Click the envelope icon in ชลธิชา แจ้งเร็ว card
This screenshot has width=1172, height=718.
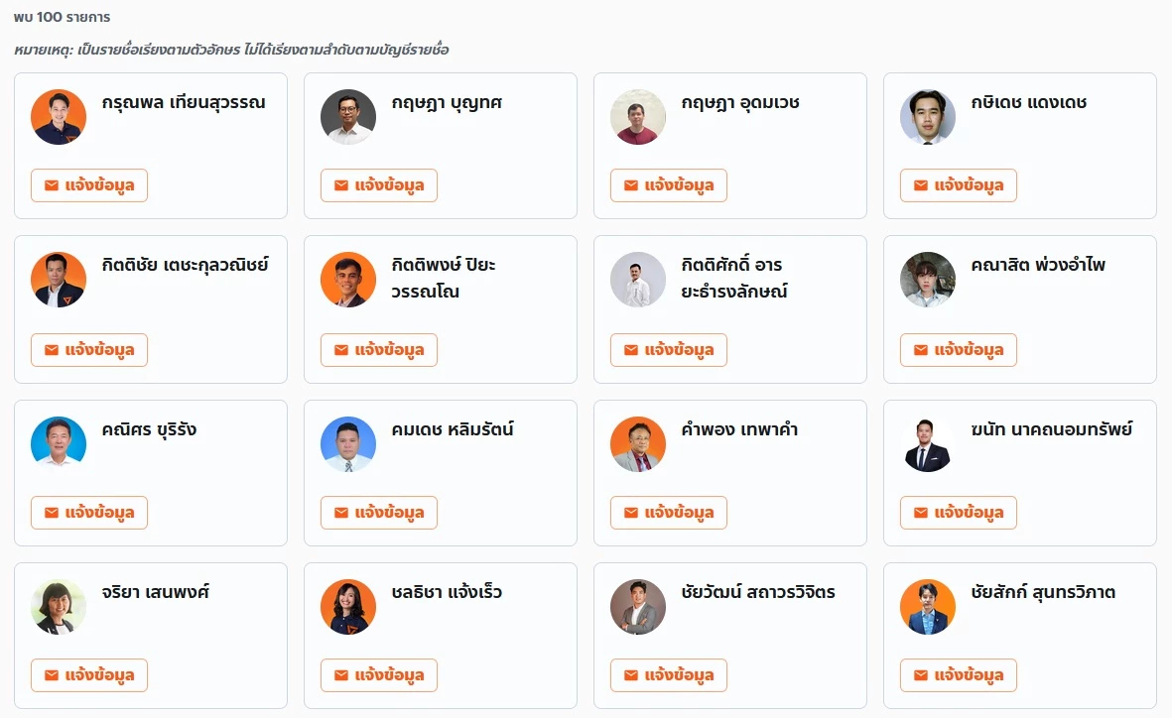[341, 675]
